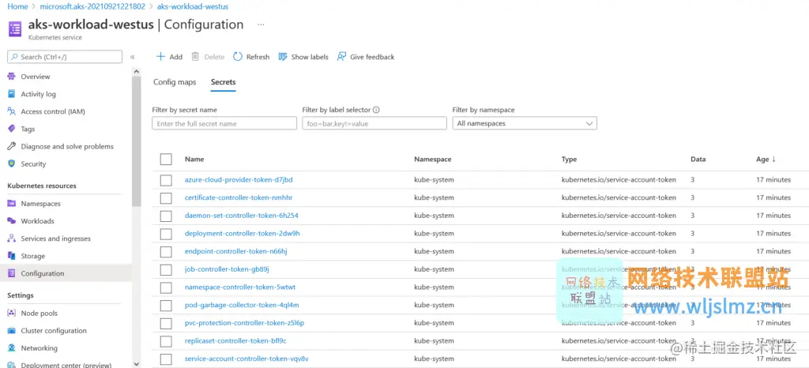Click the Cluster configuration icon
This screenshot has width=809, height=368.
point(11,331)
